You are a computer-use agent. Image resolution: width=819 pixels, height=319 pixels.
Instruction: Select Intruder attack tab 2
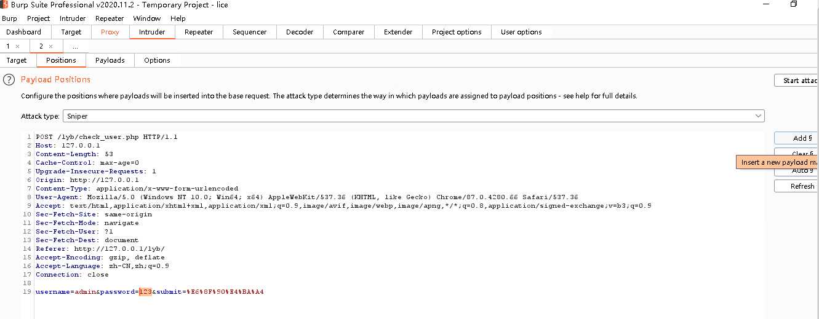click(x=41, y=47)
